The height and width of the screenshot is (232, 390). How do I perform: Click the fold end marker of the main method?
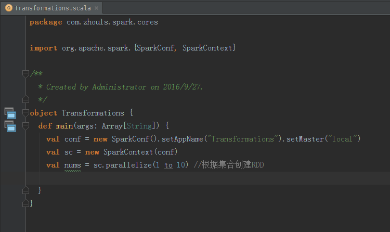25,190
